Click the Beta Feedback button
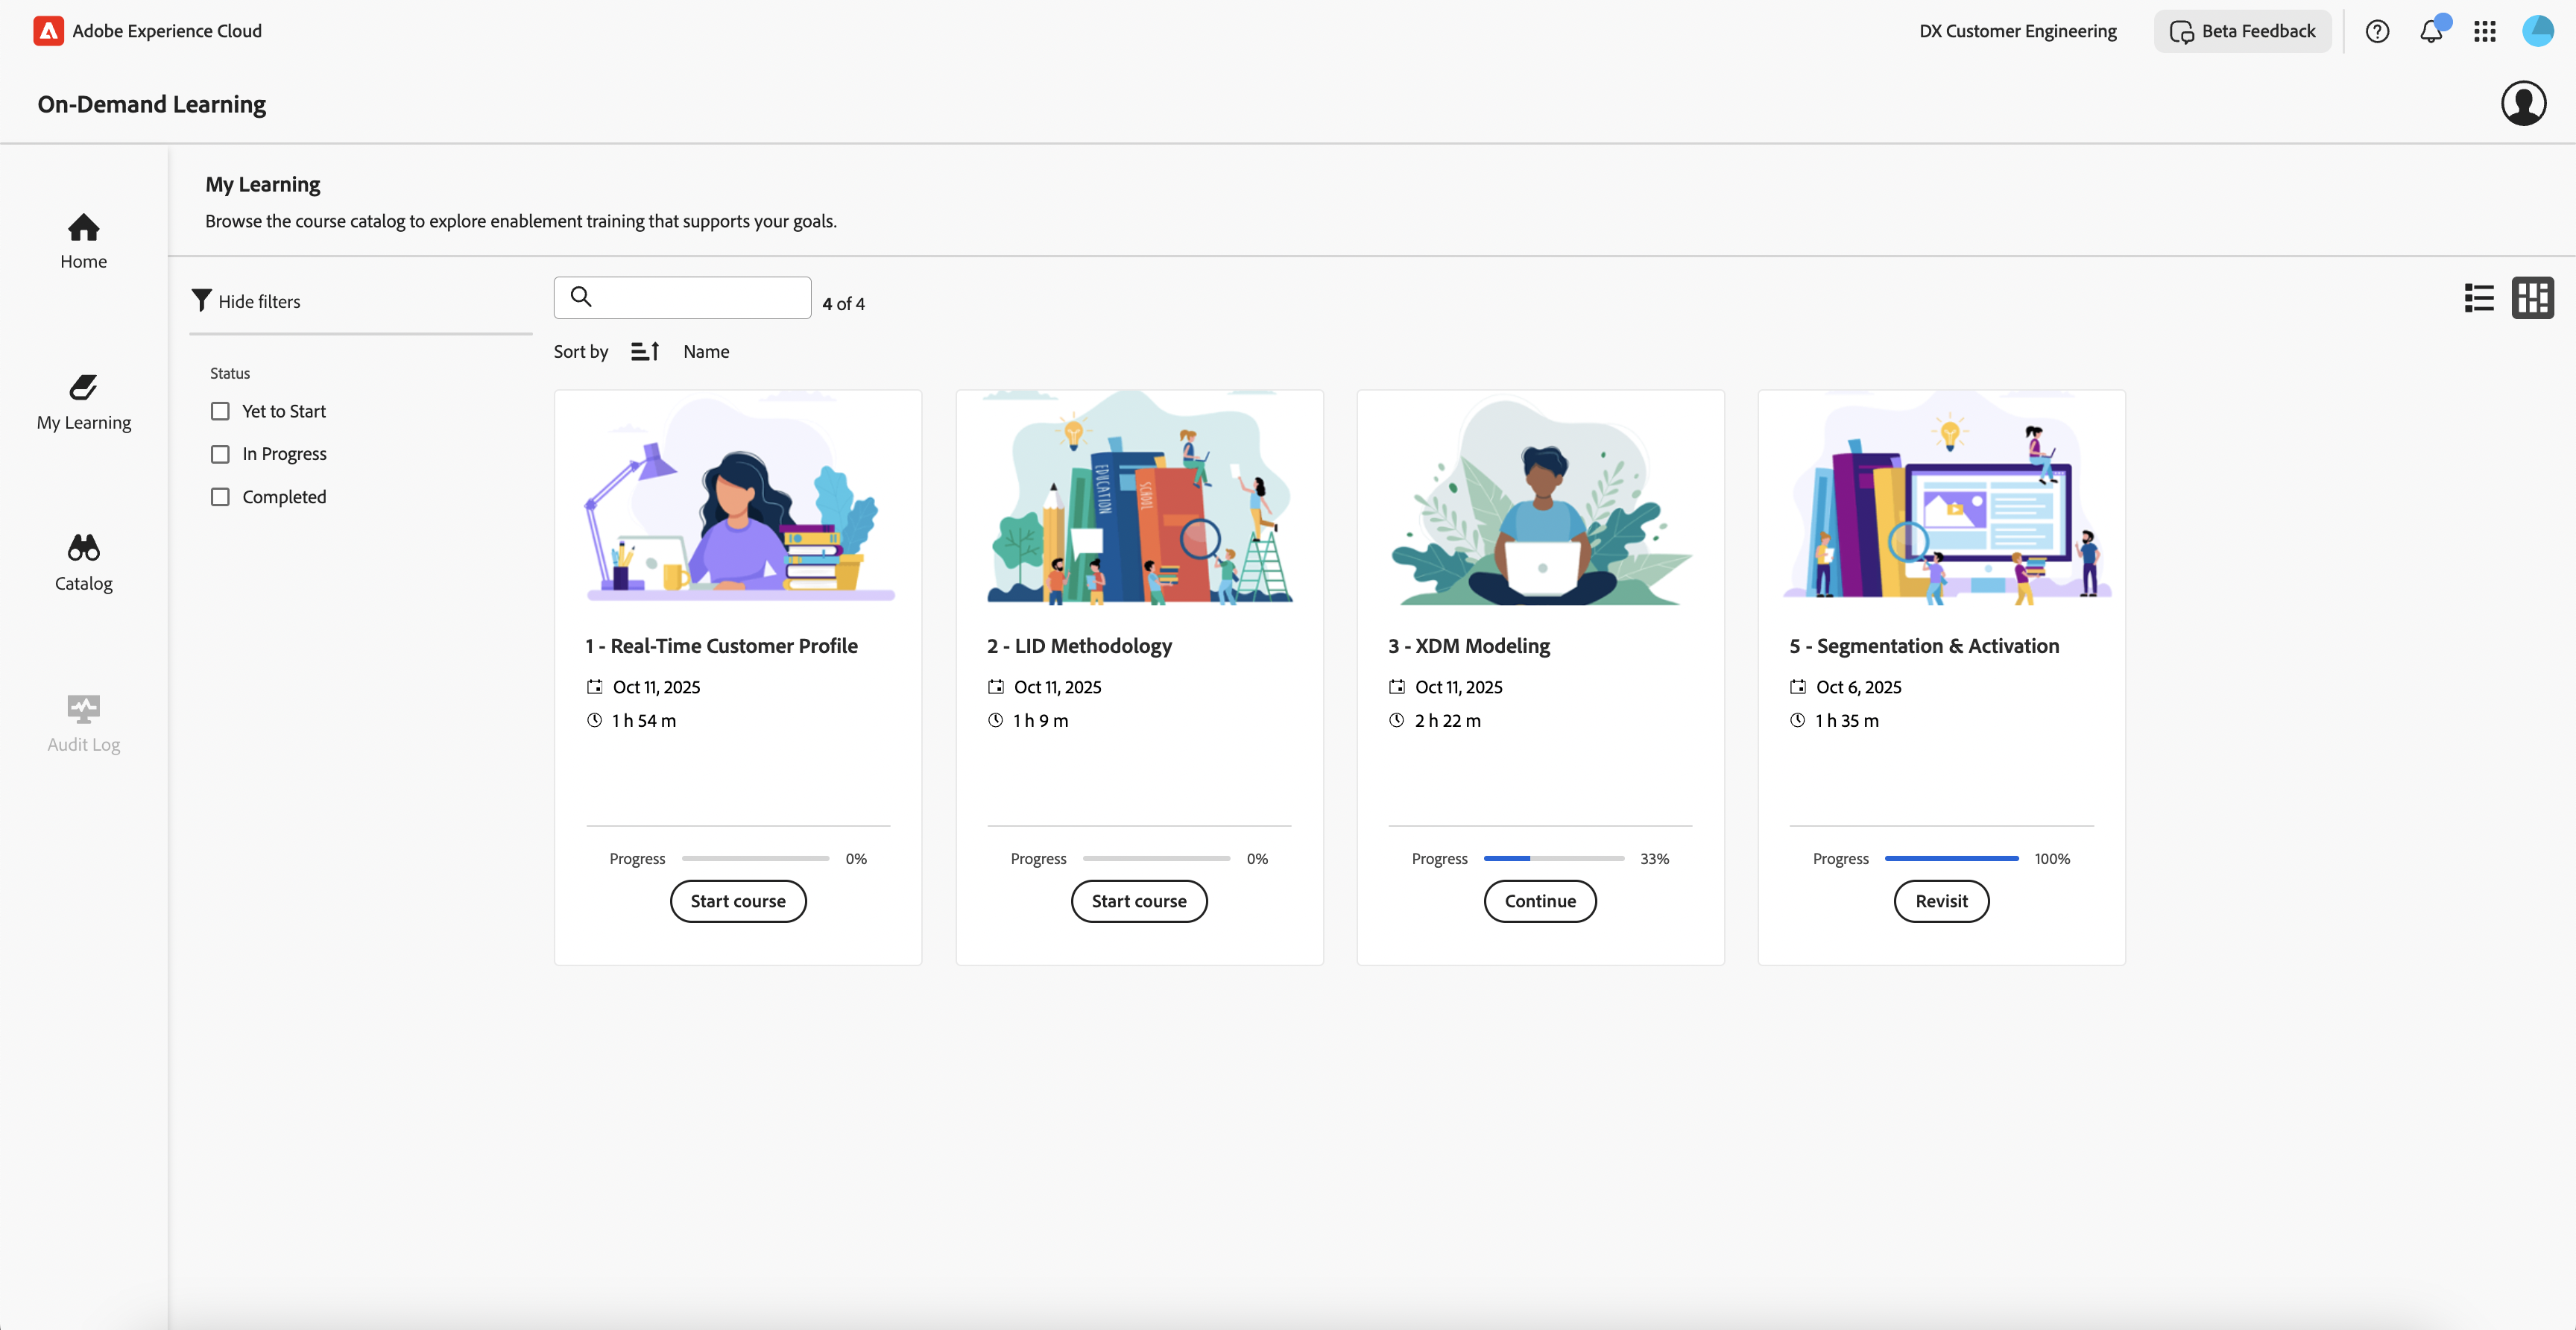2576x1330 pixels. click(2242, 31)
